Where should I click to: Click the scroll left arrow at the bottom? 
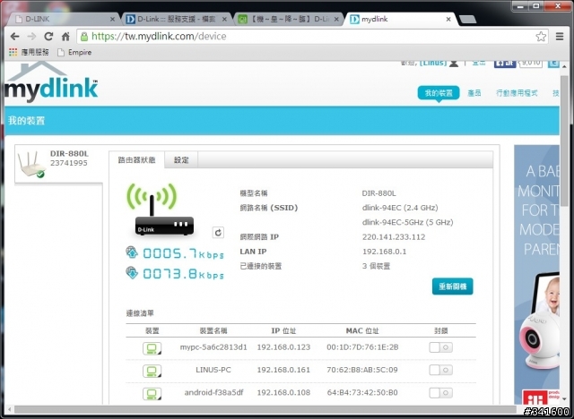(9, 409)
